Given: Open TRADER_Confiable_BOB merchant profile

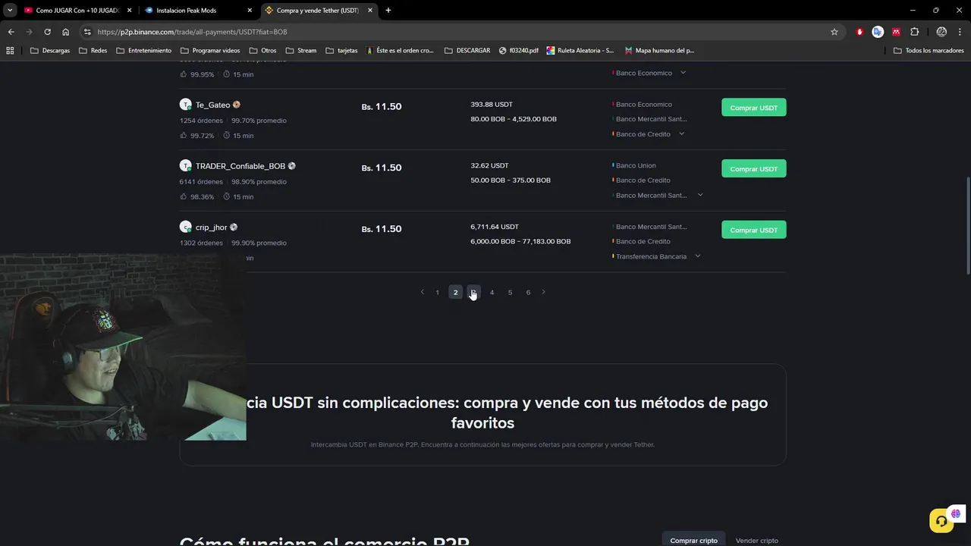Looking at the screenshot, I should 240,166.
